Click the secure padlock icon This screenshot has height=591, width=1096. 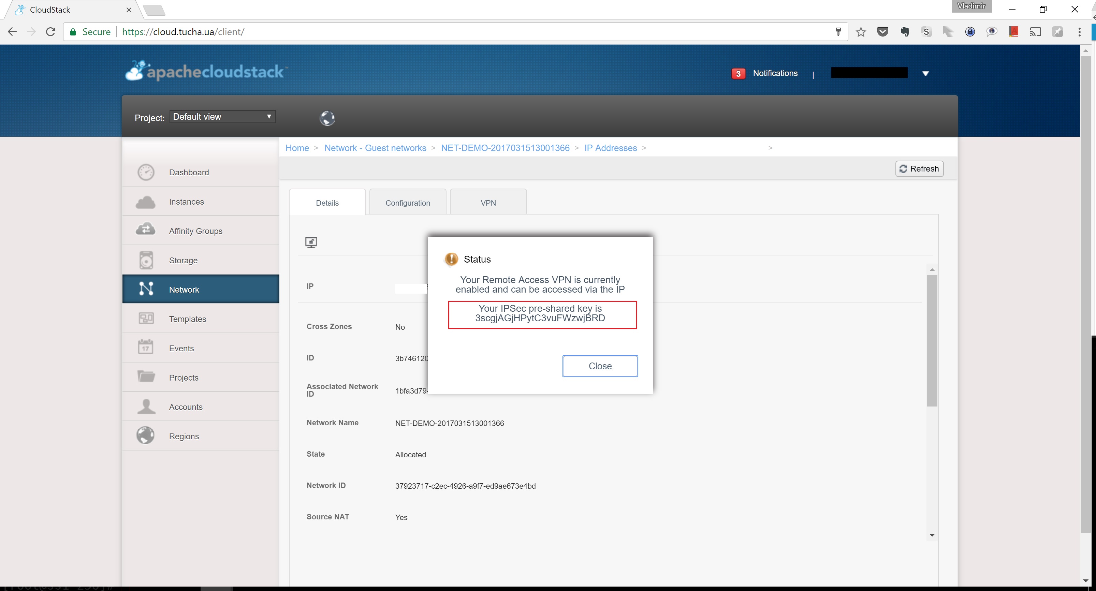click(x=73, y=32)
